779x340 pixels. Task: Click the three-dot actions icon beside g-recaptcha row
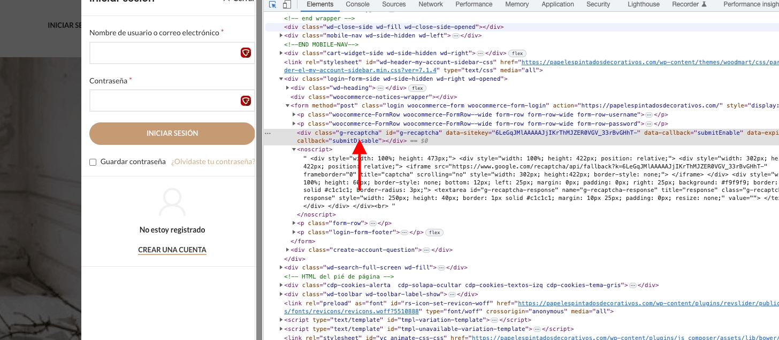click(x=268, y=133)
